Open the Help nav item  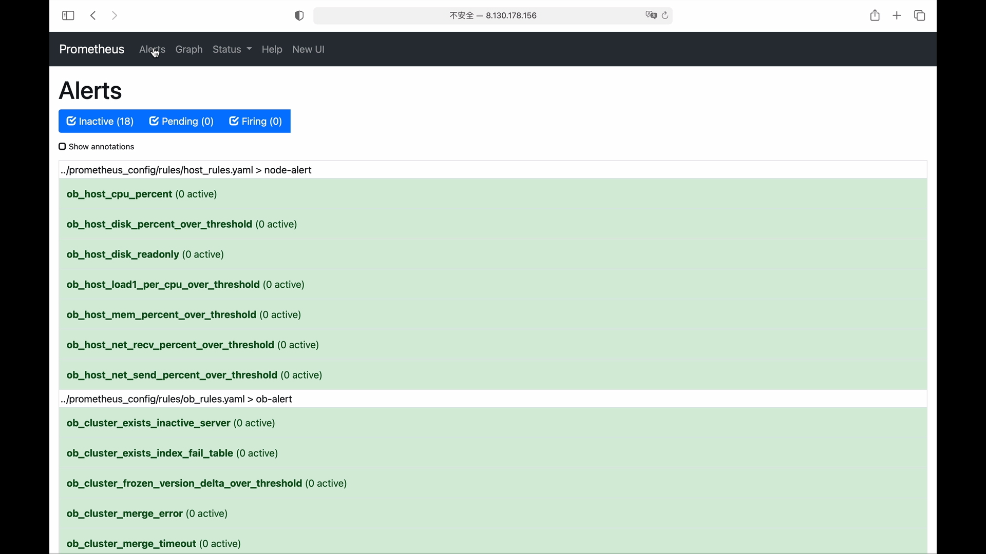click(272, 49)
